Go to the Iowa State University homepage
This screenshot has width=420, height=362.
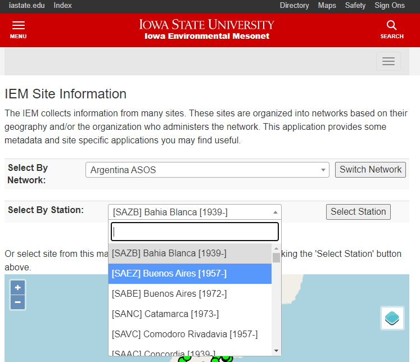207,25
